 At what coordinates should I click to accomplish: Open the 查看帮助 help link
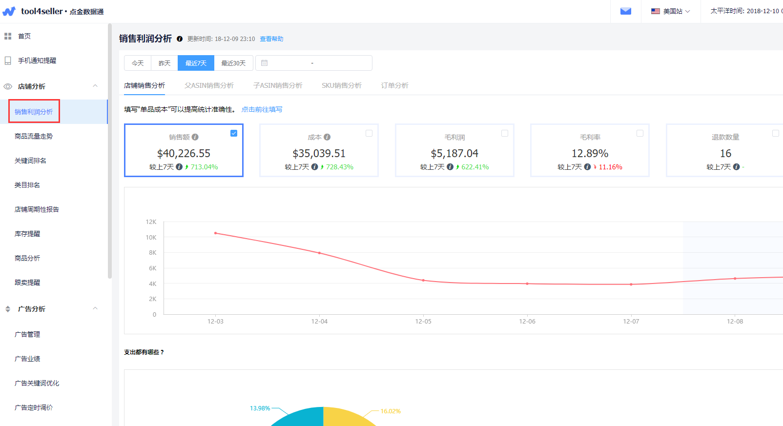[x=271, y=39]
